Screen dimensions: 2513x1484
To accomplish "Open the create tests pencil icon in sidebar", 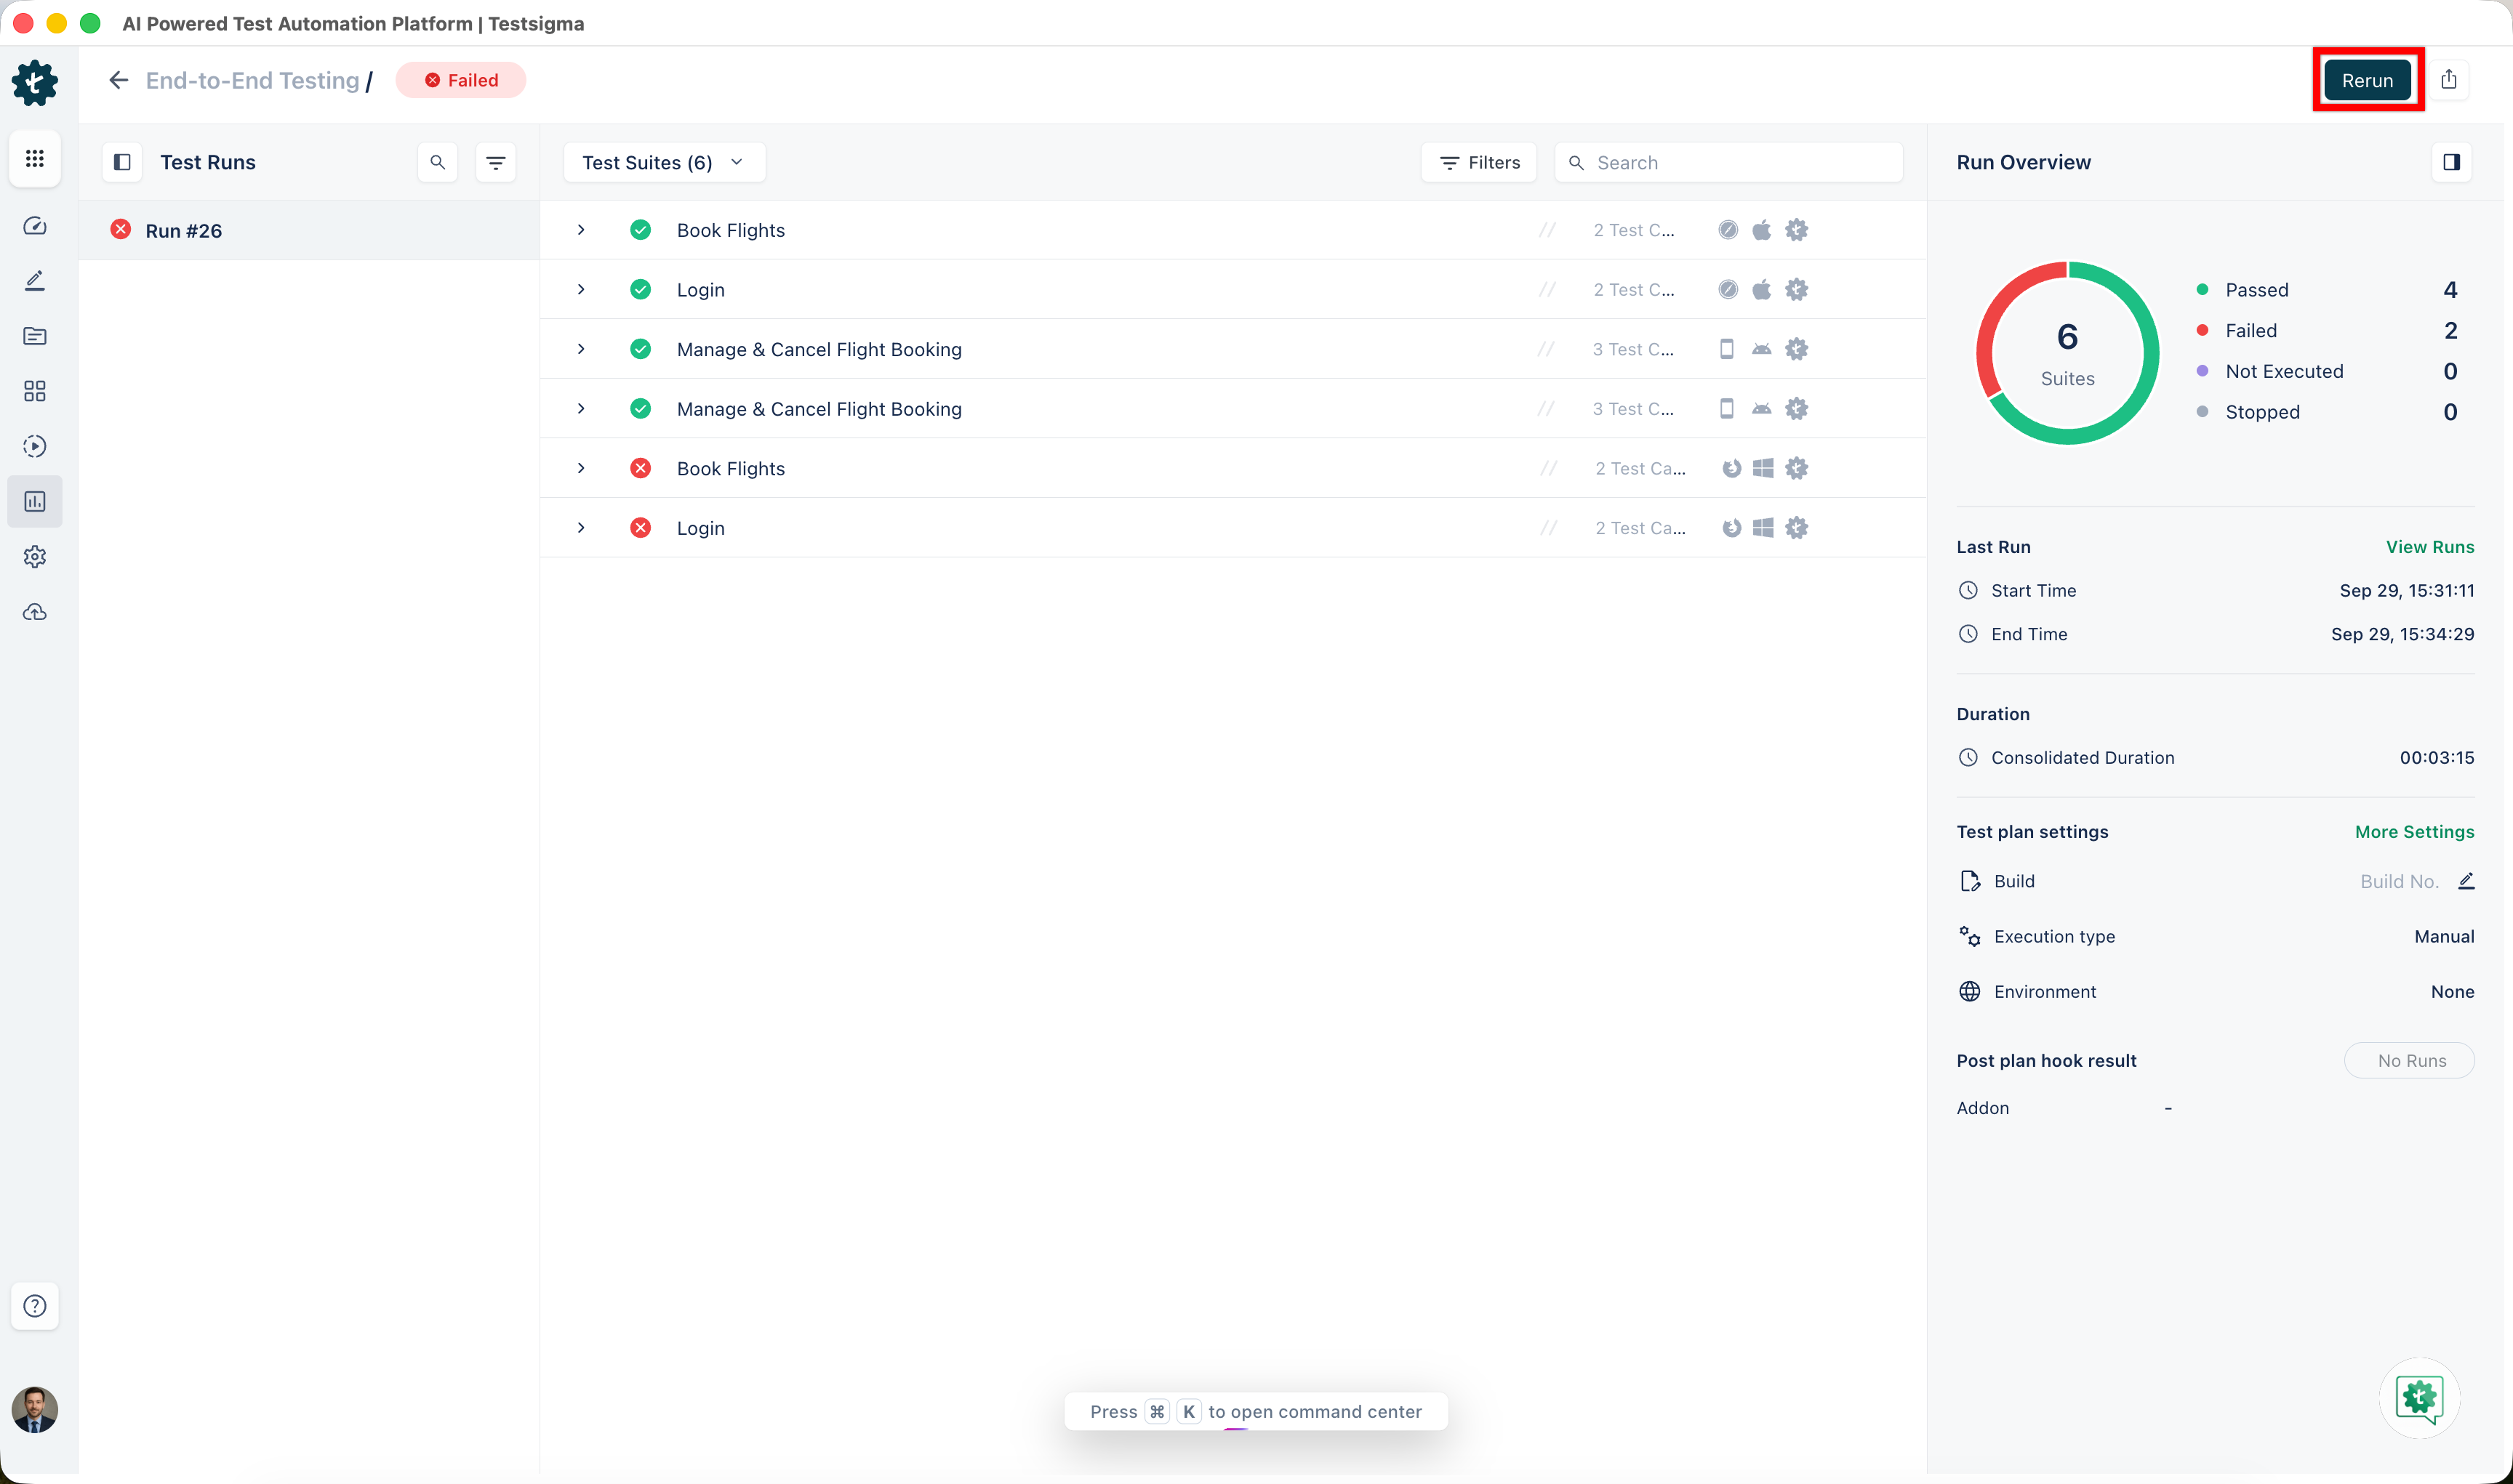I will (35, 281).
